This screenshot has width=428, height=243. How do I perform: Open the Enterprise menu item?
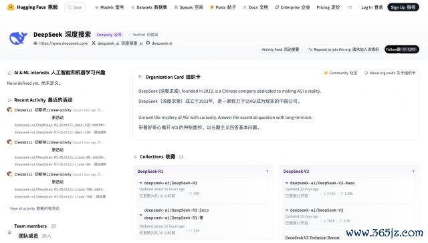pos(292,7)
